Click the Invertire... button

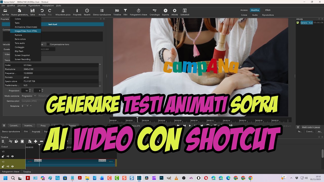point(29,126)
